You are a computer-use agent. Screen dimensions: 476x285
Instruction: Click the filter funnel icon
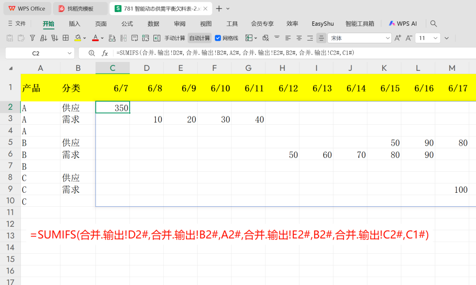[x=33, y=38]
